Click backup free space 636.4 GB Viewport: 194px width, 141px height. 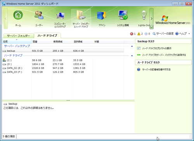click(x=78, y=51)
